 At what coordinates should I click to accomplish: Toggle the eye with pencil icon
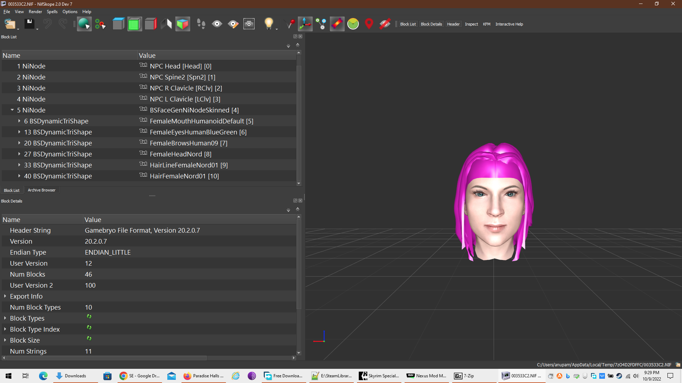(233, 24)
